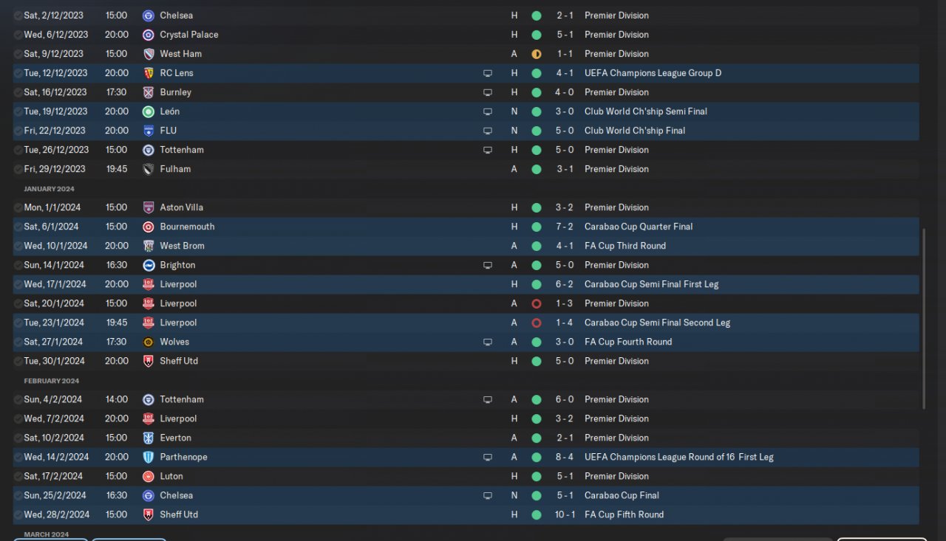The height and width of the screenshot is (541, 946).
Task: Click the fixture list vertical scrollbar
Action: 924,317
